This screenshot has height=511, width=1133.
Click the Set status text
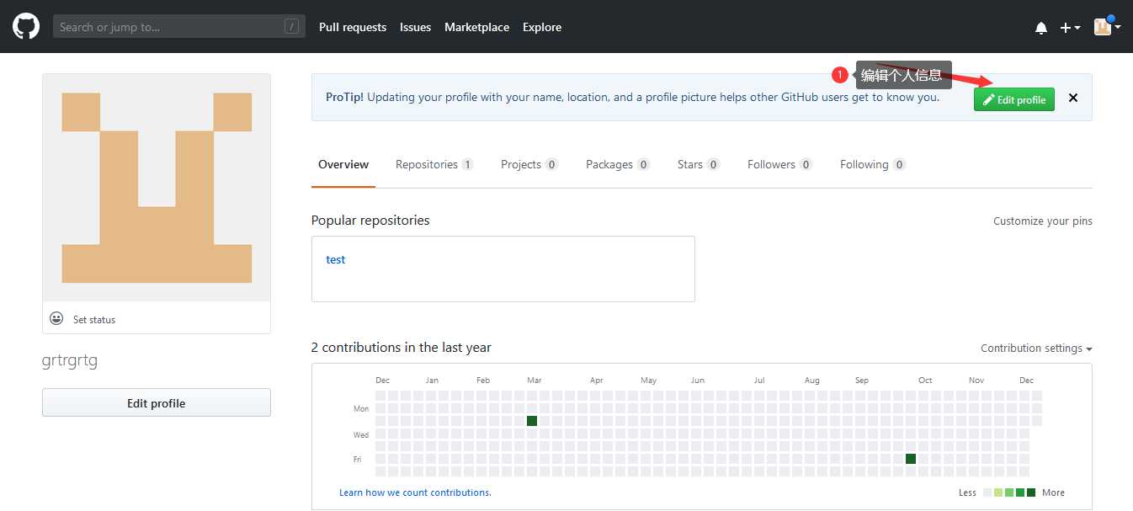[x=94, y=320]
